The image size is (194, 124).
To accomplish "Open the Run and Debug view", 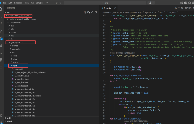I will (x=1, y=31).
